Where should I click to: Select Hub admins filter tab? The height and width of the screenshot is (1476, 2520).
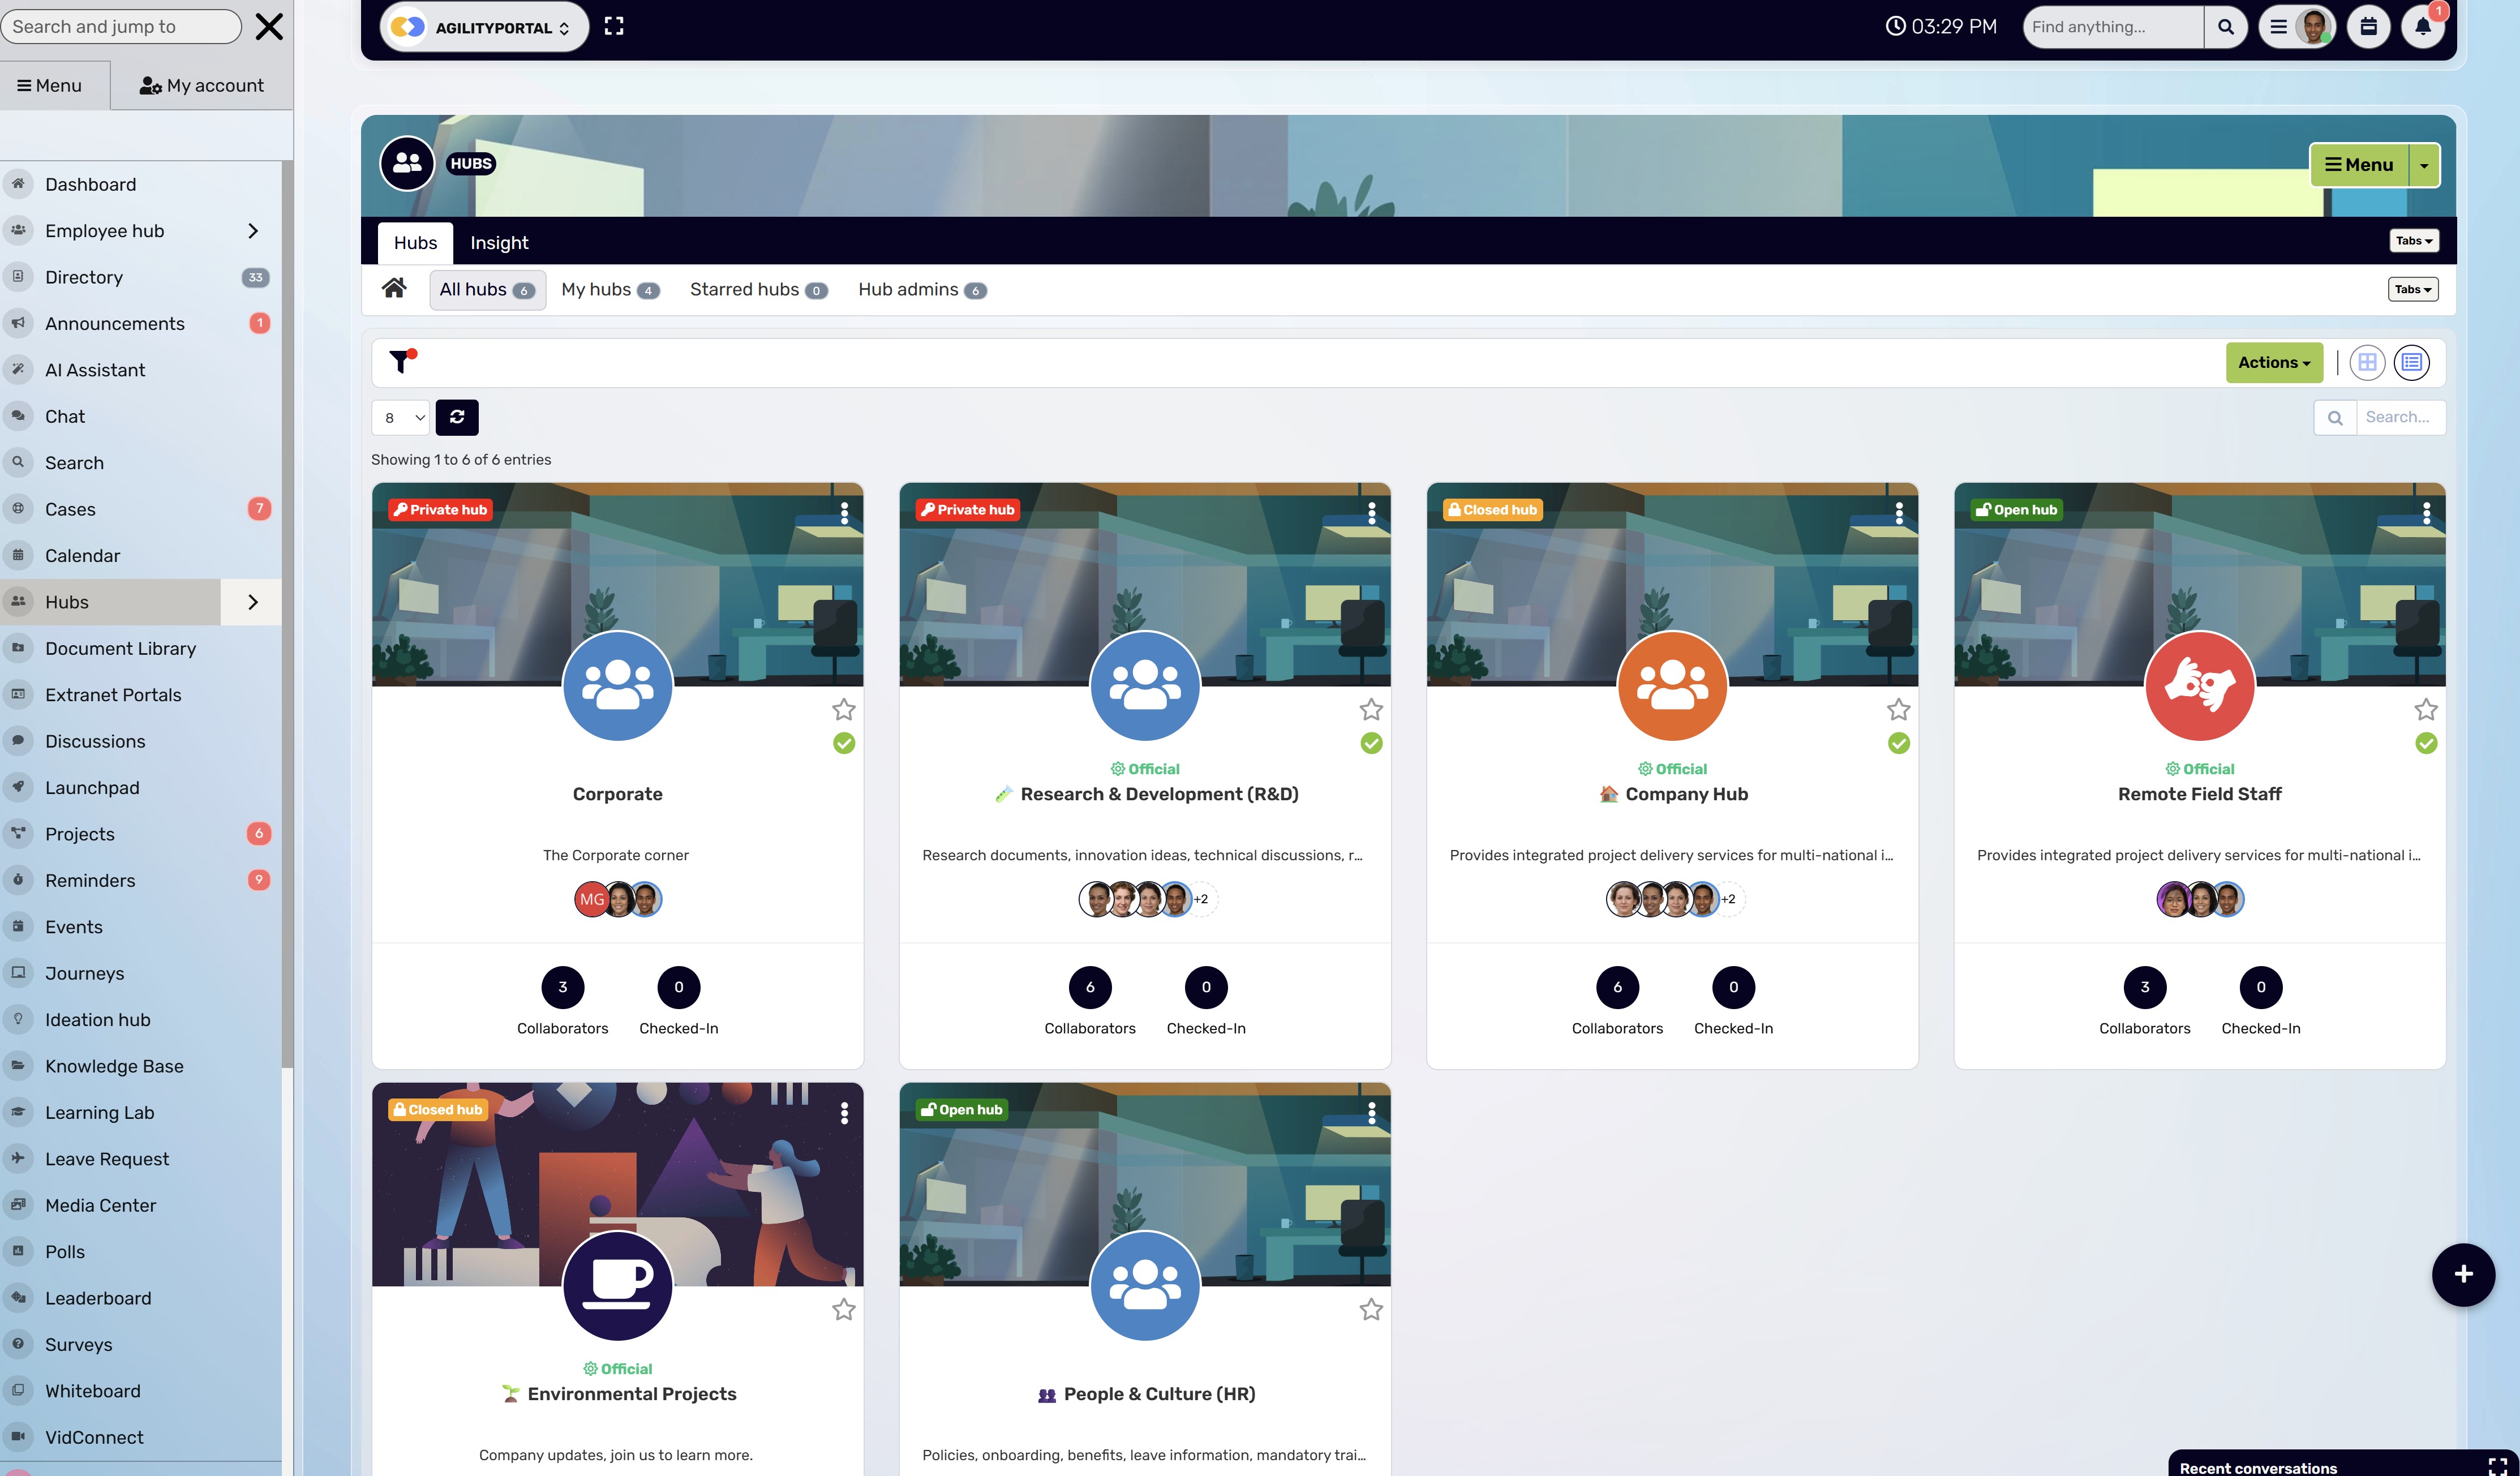[922, 290]
